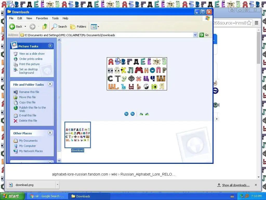The width and height of the screenshot is (266, 200).
Task: Click the Chrome bookmark star icon
Action: tap(249, 23)
